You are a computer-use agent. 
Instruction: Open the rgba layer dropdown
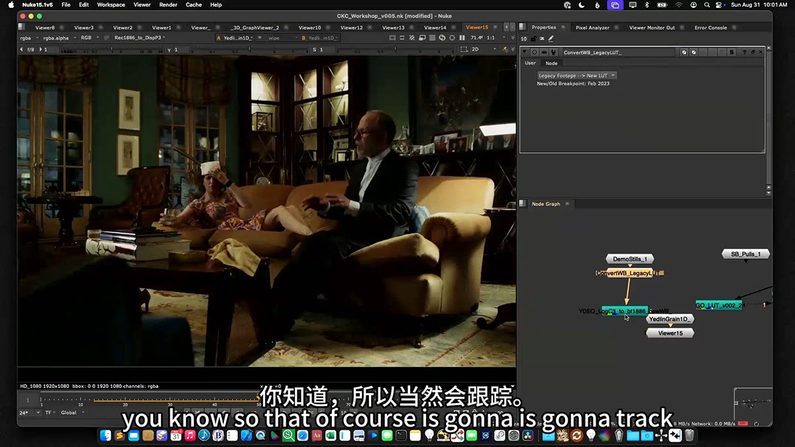point(29,38)
